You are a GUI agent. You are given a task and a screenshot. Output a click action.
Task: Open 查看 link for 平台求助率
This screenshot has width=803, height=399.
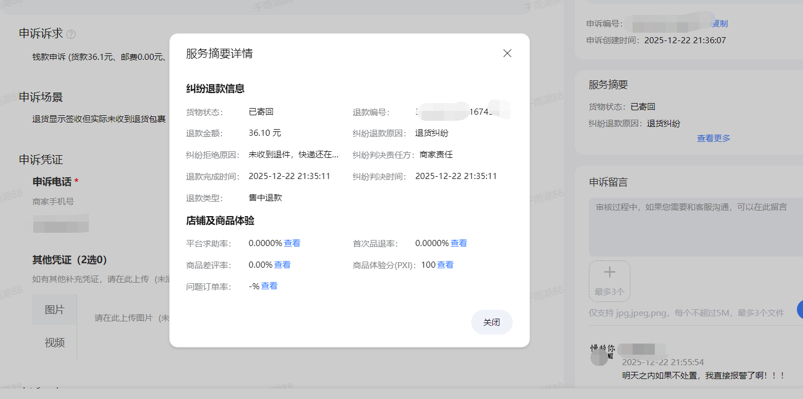(292, 243)
